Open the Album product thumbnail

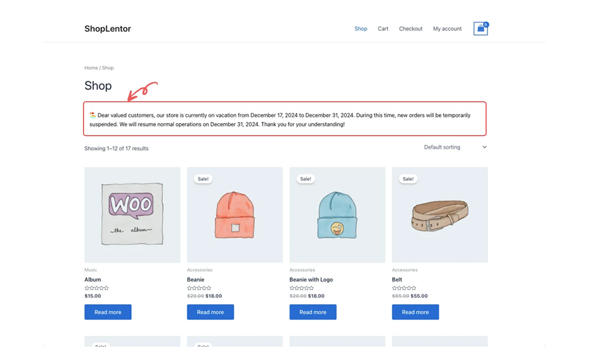click(x=132, y=215)
